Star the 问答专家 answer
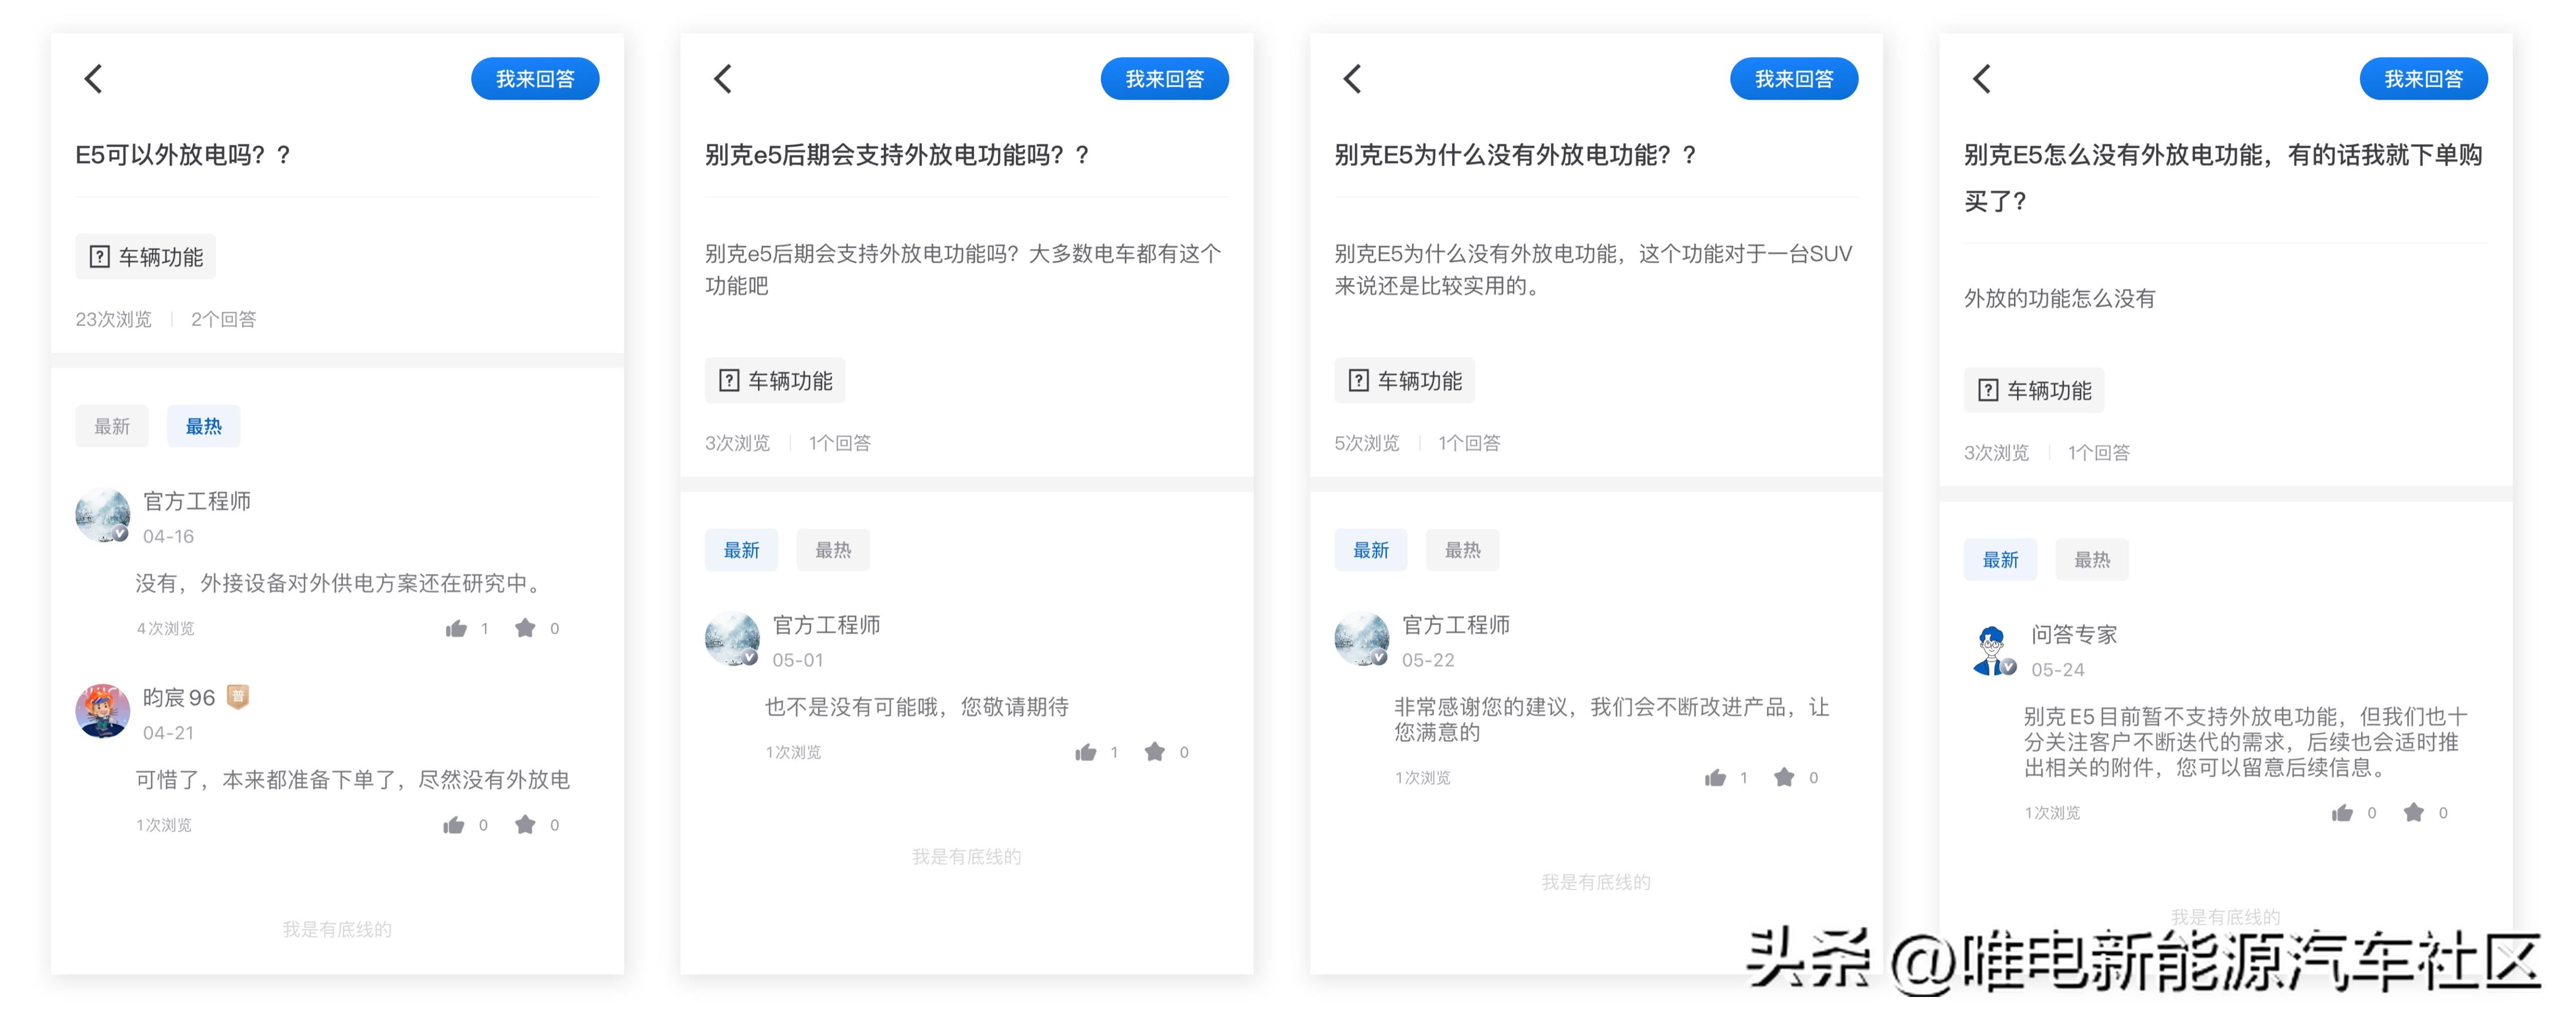Screen dimensions: 2576x1023 point(2414,812)
